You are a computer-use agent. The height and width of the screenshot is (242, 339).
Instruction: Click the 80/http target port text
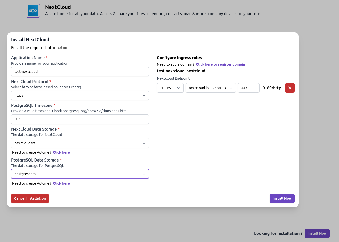[274, 88]
